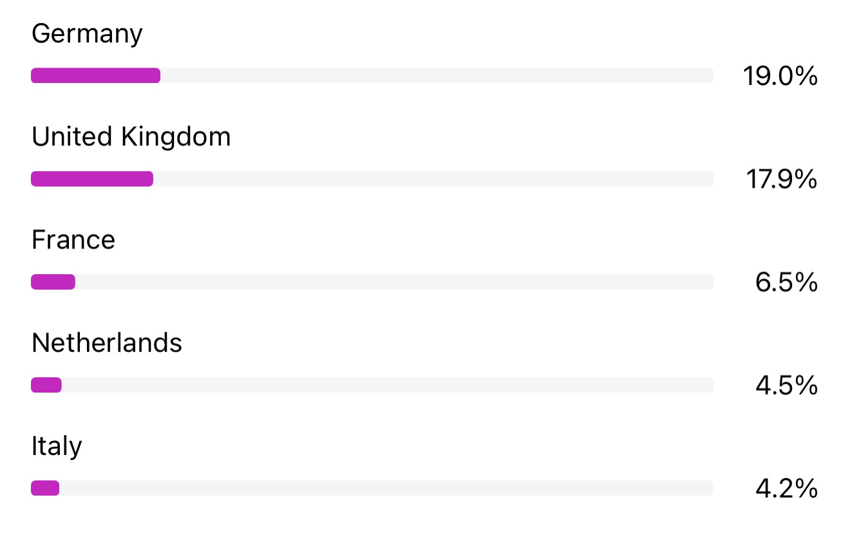Click the empty gray track of Germany's bar
Screen dimensions: 850x540
tap(437, 76)
